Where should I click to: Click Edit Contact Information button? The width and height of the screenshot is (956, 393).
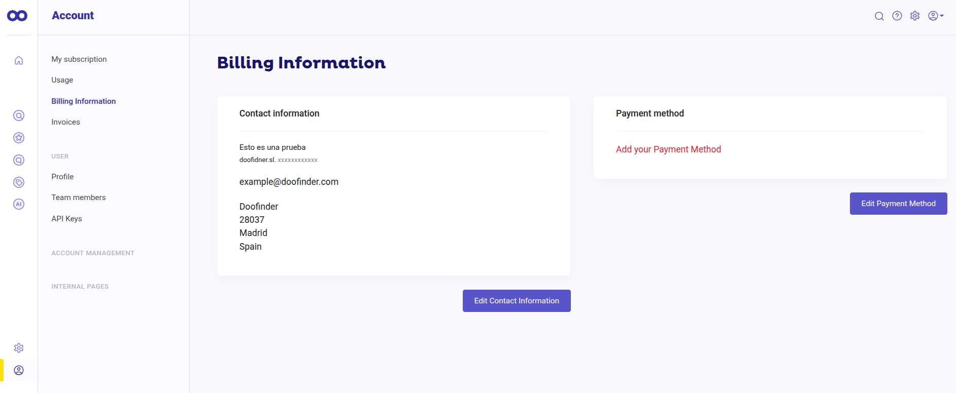pos(517,301)
